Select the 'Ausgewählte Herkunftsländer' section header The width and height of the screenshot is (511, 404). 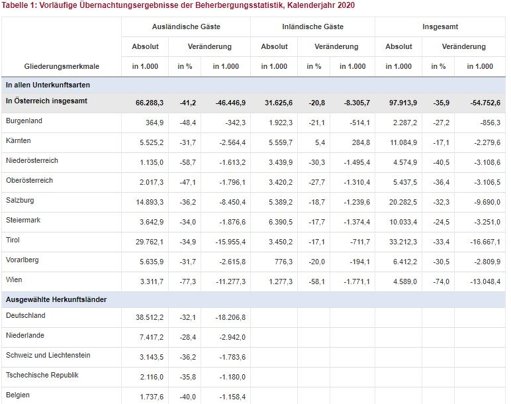pyautogui.click(x=56, y=300)
